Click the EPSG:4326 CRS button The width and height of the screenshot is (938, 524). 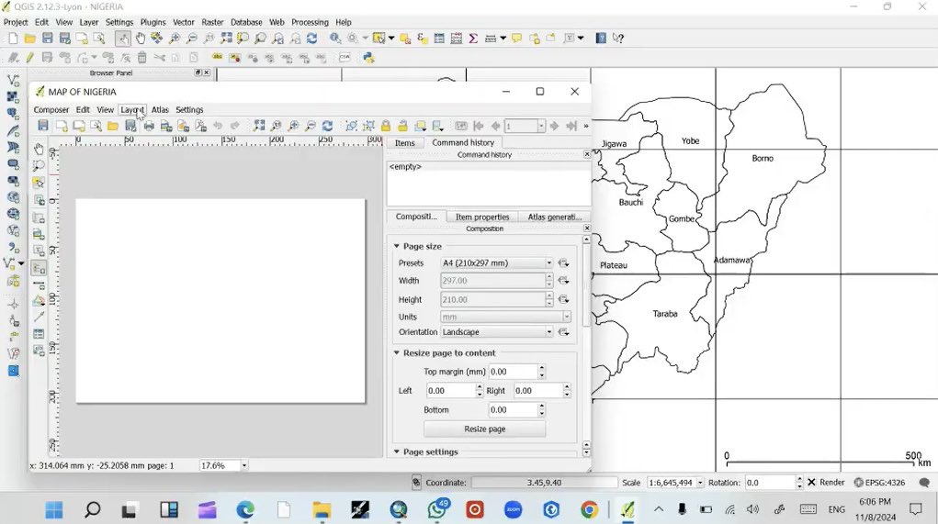879,482
